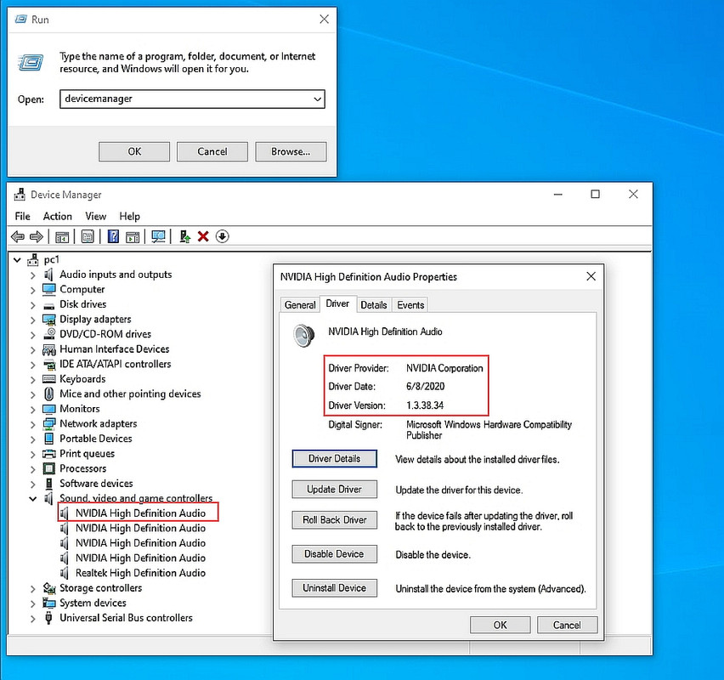Click the Forward arrow in Device Manager toolbar

pyautogui.click(x=36, y=237)
